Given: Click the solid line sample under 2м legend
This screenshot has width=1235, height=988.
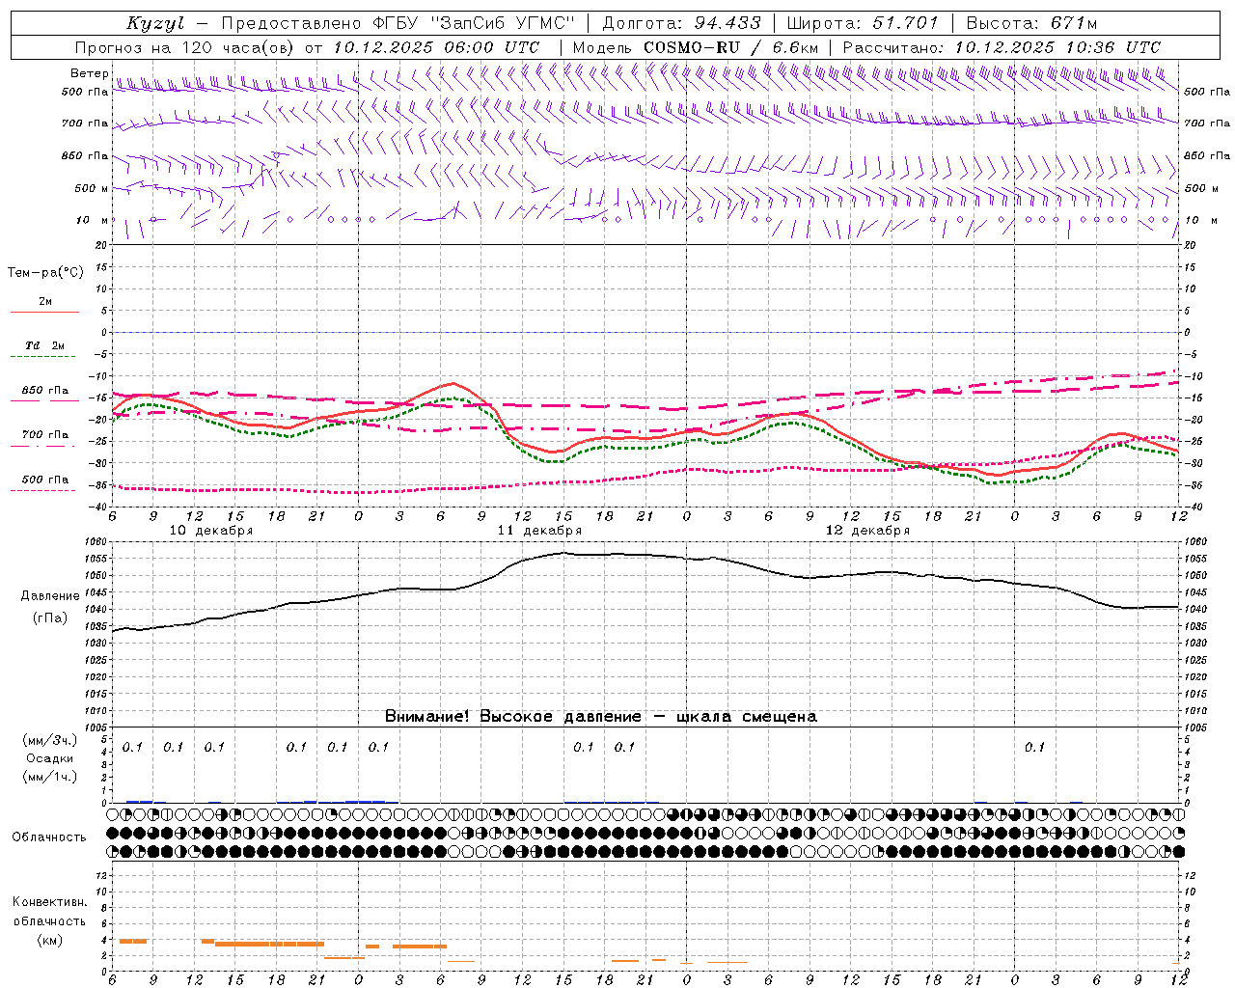Looking at the screenshot, I should pyautogui.click(x=44, y=313).
